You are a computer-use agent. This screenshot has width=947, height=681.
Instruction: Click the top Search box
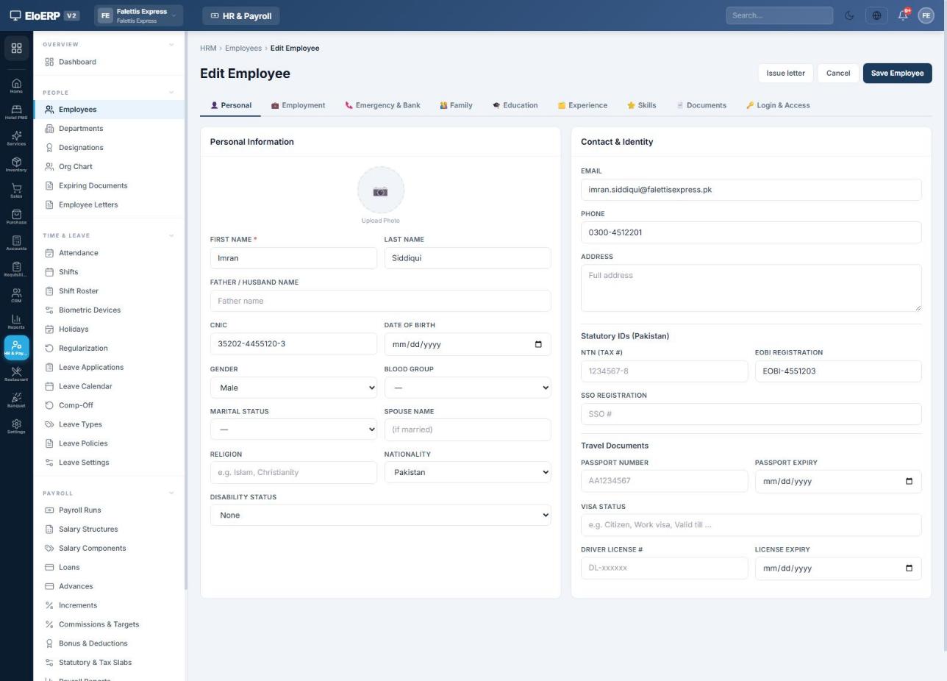coord(779,15)
